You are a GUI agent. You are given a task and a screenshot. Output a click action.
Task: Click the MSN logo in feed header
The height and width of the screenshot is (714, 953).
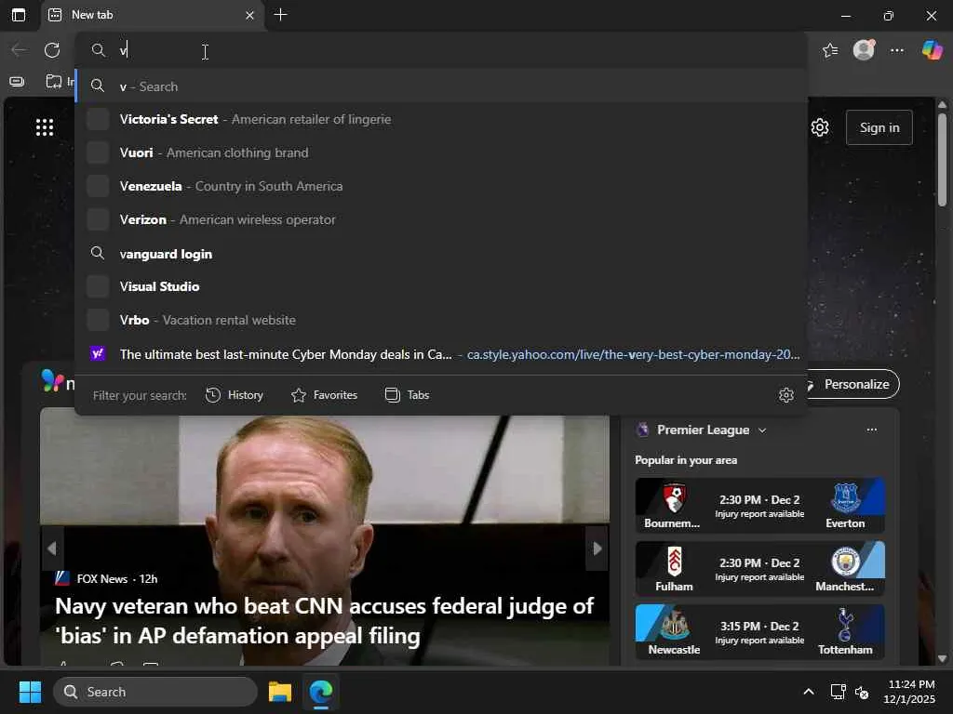coord(52,380)
